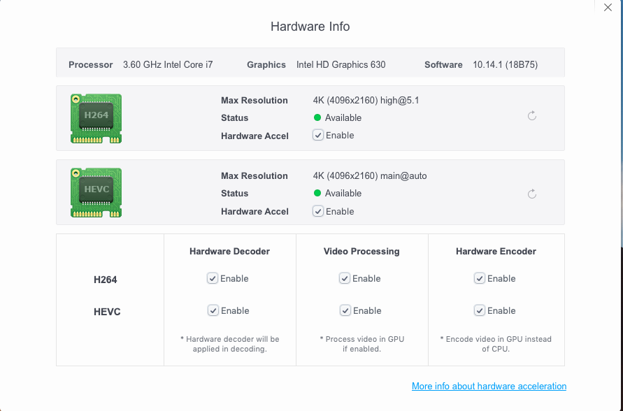Click the Video Processing column header
623x411 pixels.
(361, 252)
